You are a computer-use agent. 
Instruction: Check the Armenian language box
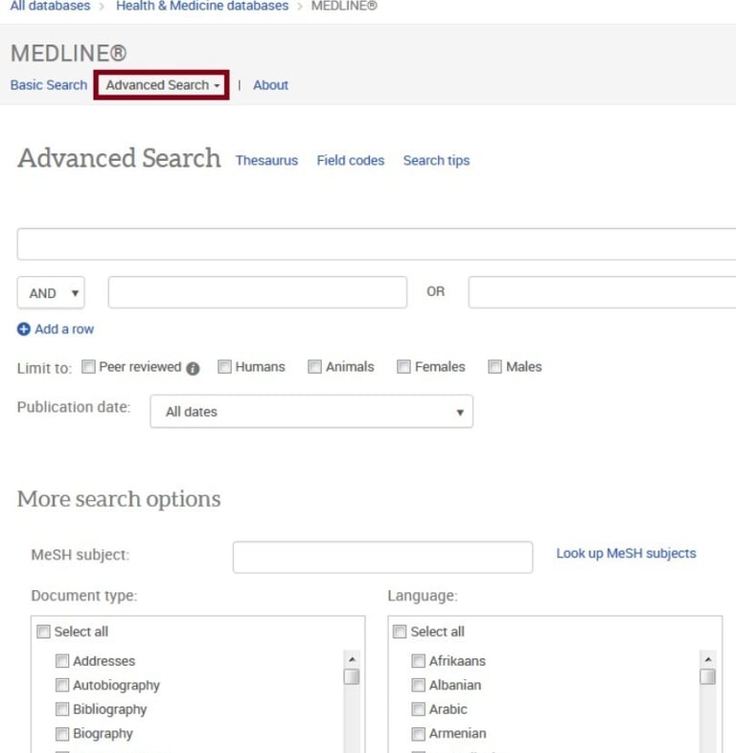[x=419, y=733]
